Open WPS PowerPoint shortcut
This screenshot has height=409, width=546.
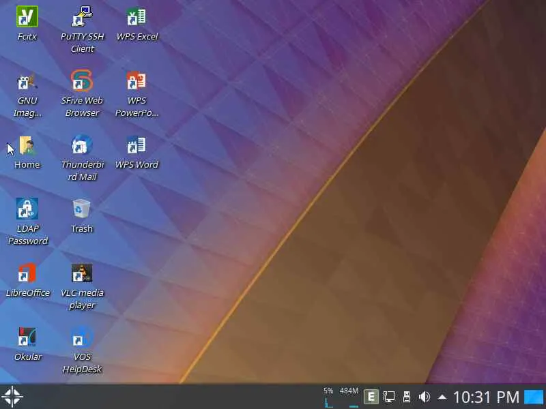coord(136,81)
